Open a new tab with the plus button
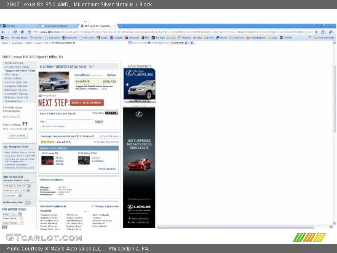 [x=121, y=26]
